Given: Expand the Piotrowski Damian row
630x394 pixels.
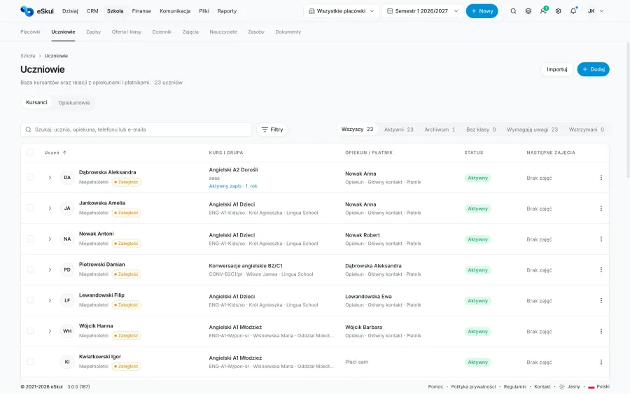Looking at the screenshot, I should pos(50,270).
